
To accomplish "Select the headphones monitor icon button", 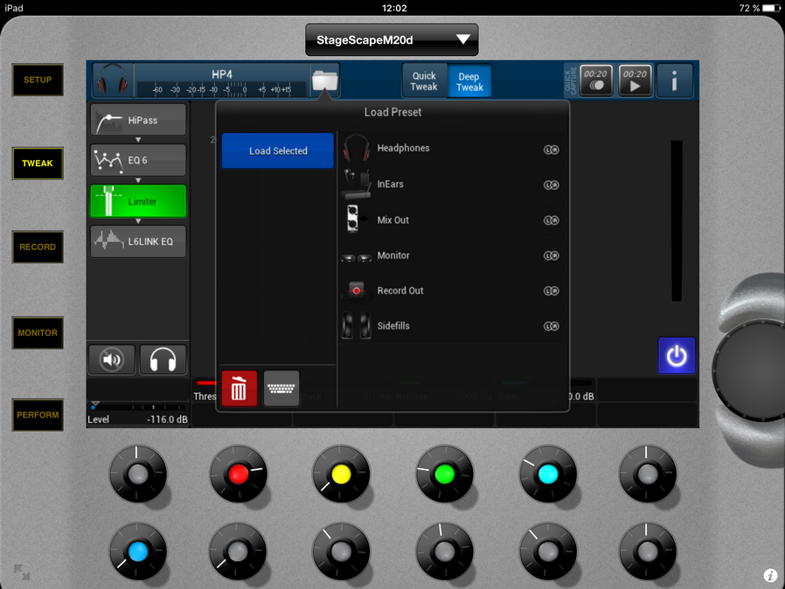I will coord(163,359).
